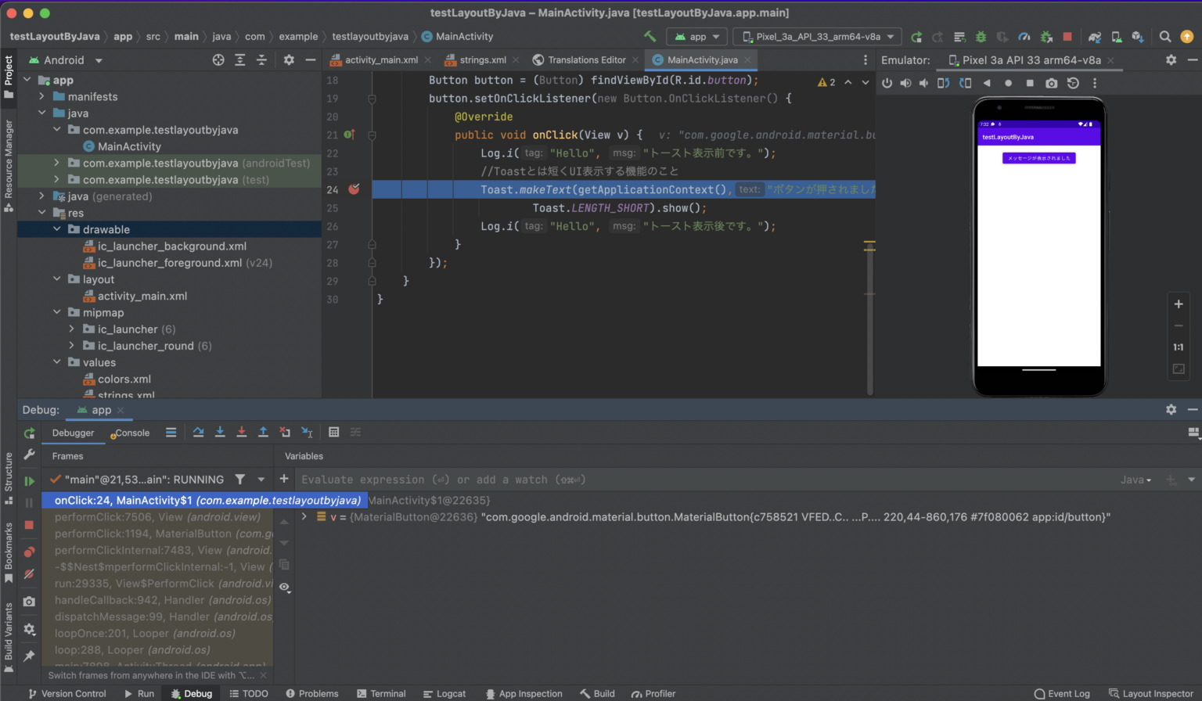Image resolution: width=1202 pixels, height=701 pixels.
Task: Open the app run configuration dropdown
Action: [695, 36]
